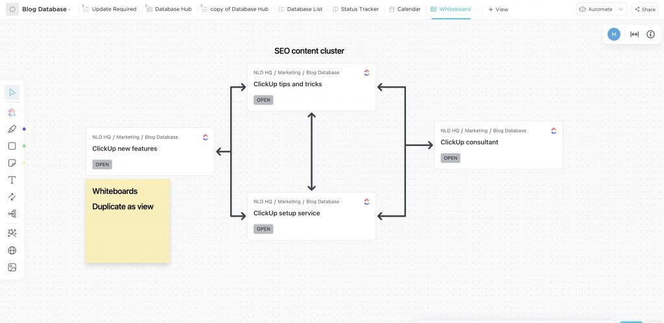The width and height of the screenshot is (664, 323).
Task: Click the breadcrumb on ClickUp new features card
Action: tap(135, 137)
